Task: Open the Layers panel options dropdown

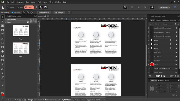Action: coord(178,20)
